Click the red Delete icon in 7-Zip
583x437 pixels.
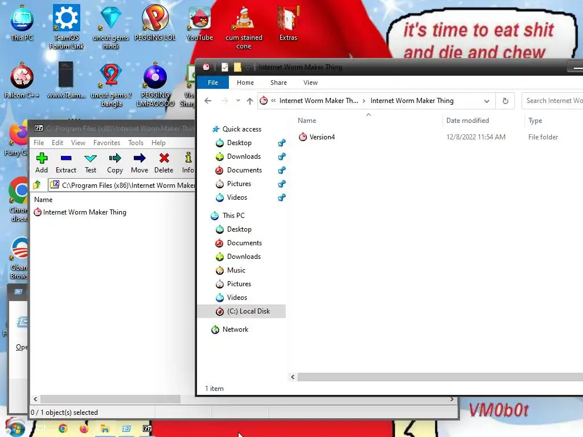(164, 158)
